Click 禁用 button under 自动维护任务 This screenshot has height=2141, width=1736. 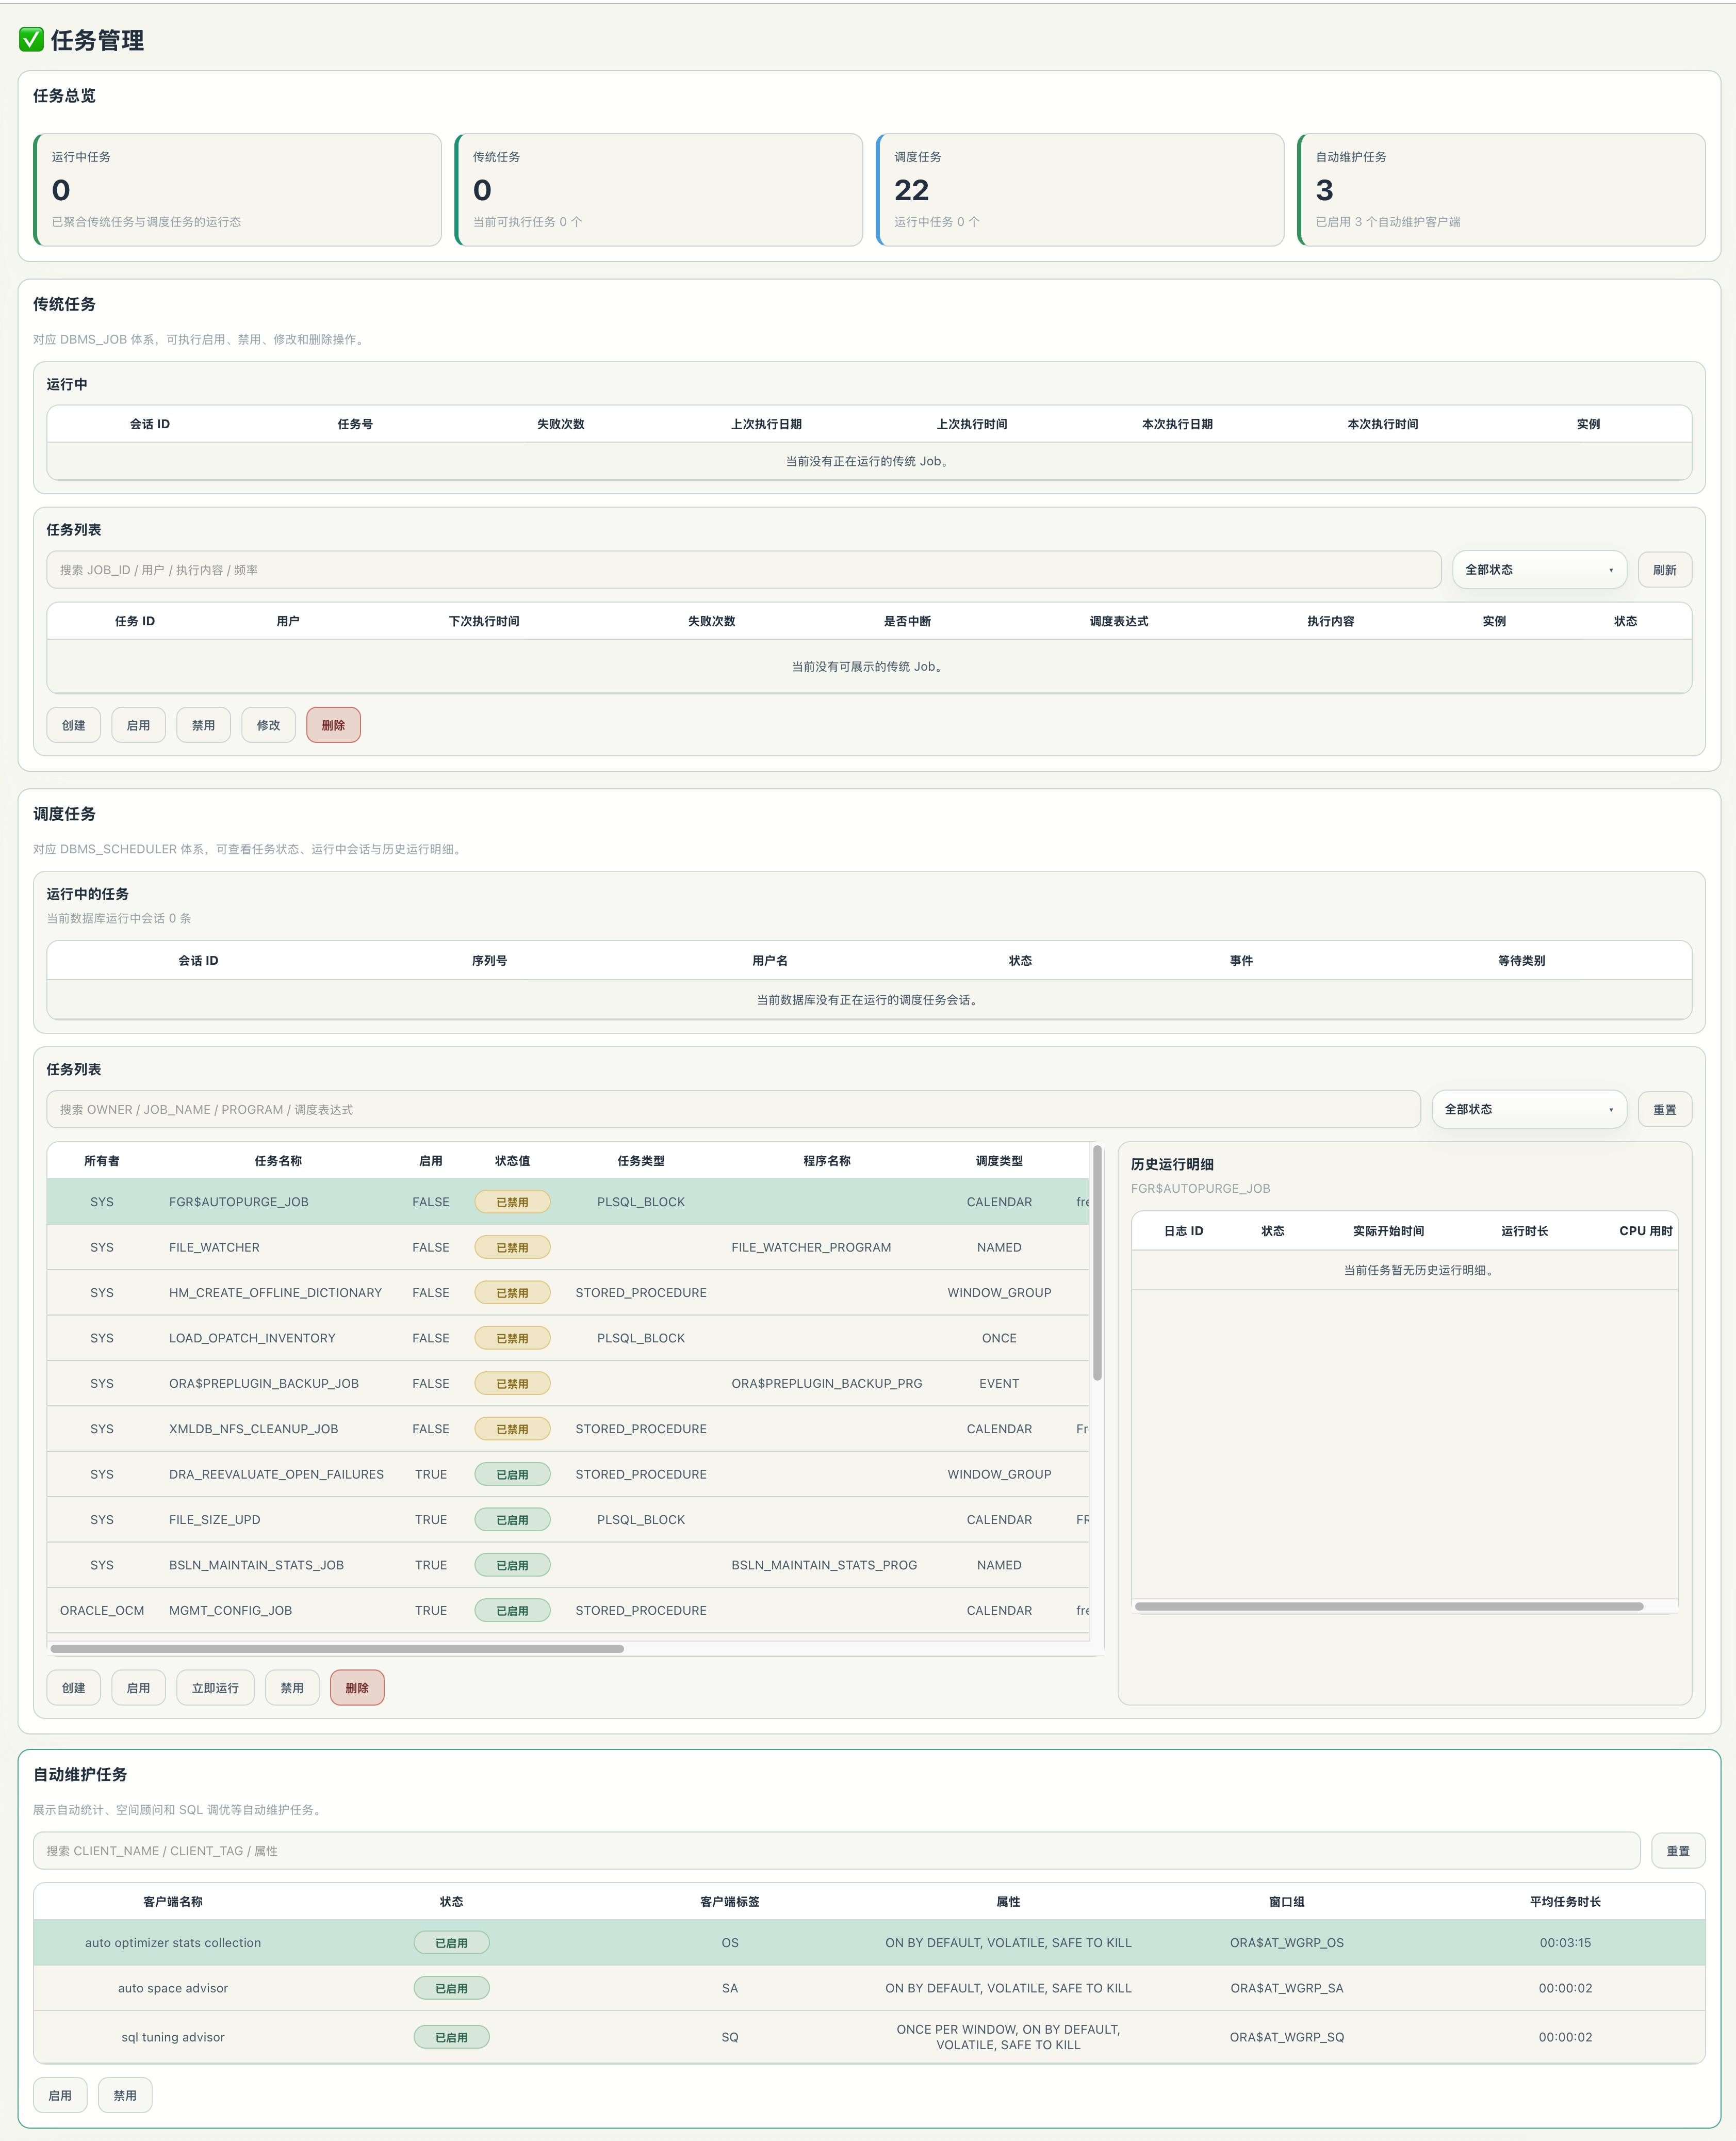coord(125,2095)
